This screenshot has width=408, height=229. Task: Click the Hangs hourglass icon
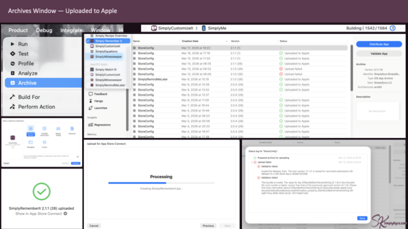[90, 101]
